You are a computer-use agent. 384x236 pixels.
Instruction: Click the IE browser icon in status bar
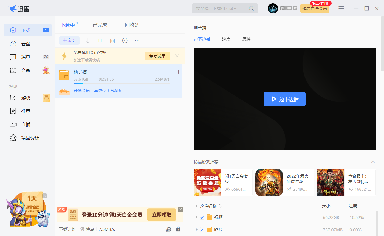169,229
